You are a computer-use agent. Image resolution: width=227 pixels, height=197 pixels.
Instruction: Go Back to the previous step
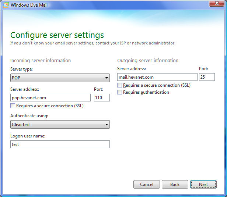pos(175,185)
